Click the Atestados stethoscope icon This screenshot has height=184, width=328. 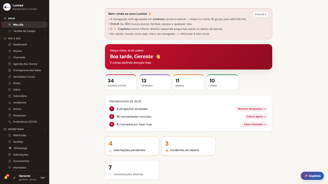(x=9, y=168)
